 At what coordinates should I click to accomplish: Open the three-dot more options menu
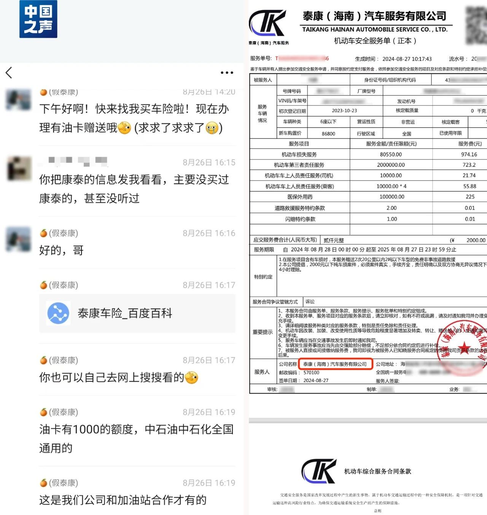[227, 73]
